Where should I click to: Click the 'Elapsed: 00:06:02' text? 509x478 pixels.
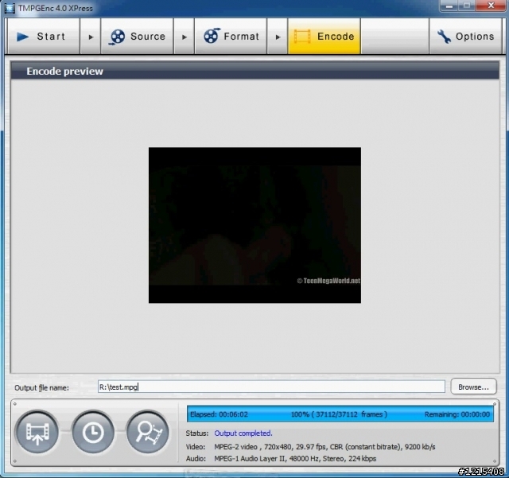point(219,414)
